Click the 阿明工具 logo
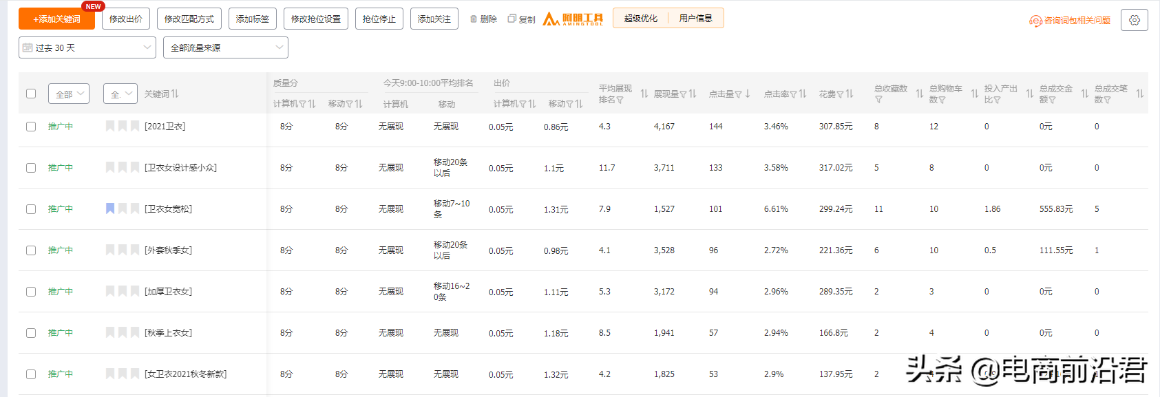1160x397 pixels. 573,19
